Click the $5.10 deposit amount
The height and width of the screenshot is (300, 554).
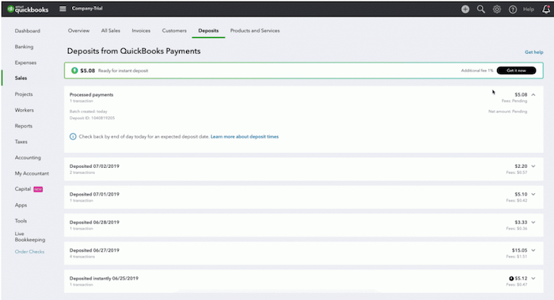[521, 195]
